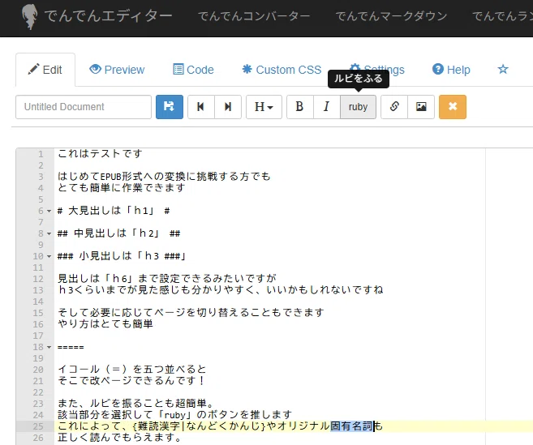Collapse the fold arrow on line 10
The width and height of the screenshot is (533, 445).
49,256
